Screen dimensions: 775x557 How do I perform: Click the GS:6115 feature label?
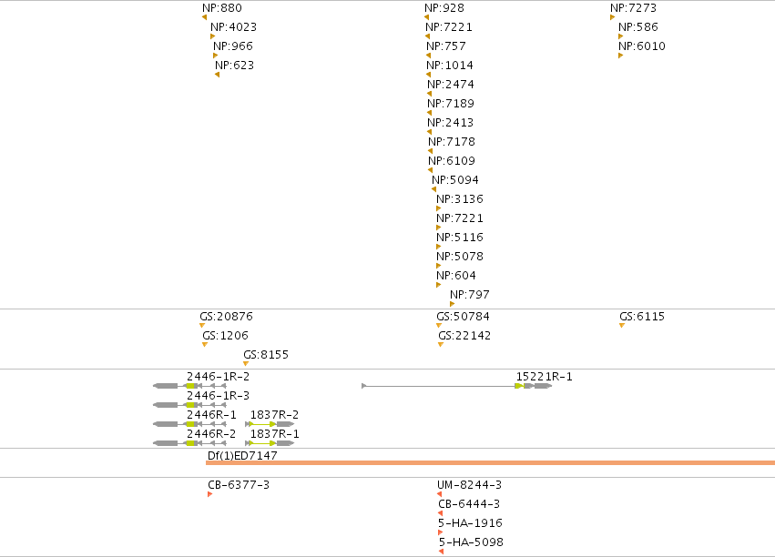tap(641, 317)
